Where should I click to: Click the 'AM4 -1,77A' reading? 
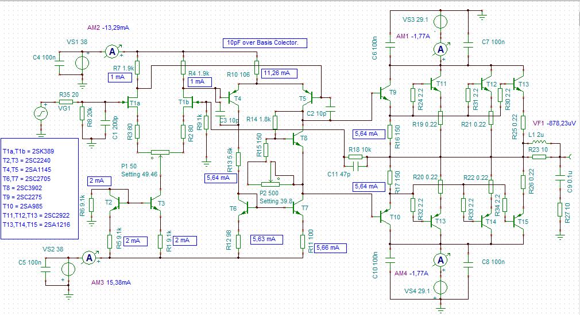411,273
